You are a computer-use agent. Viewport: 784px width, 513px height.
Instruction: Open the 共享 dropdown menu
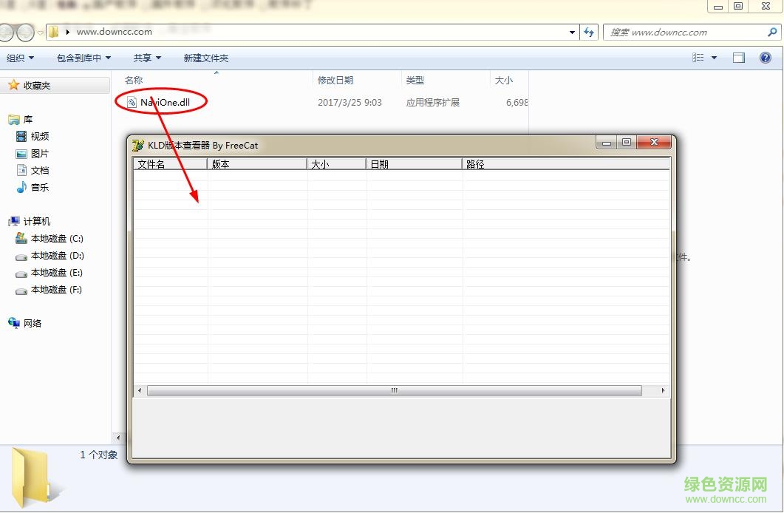pos(147,58)
